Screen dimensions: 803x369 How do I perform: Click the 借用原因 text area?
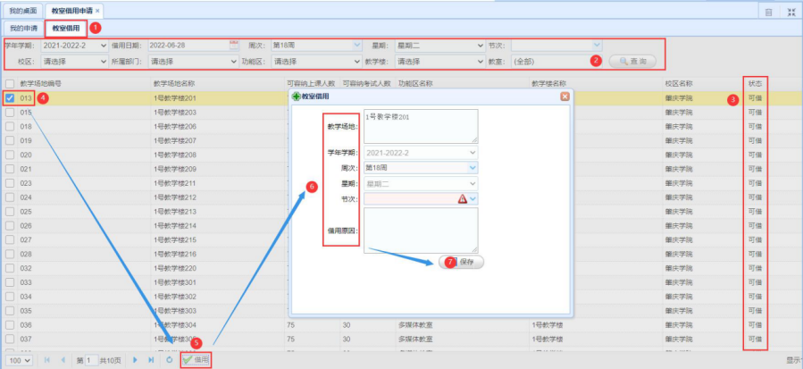[421, 227]
